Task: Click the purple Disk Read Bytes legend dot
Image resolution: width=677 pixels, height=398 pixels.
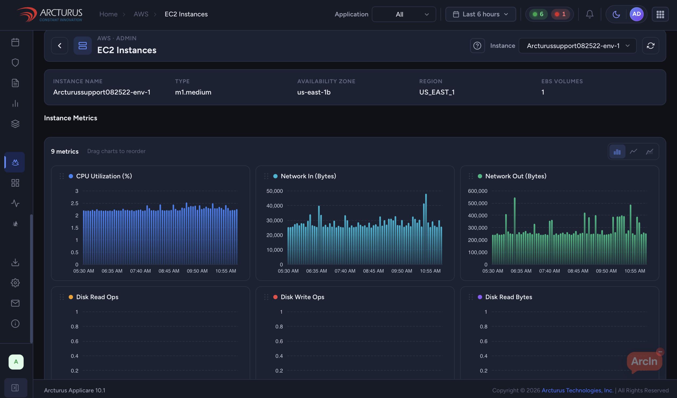Action: pos(480,297)
